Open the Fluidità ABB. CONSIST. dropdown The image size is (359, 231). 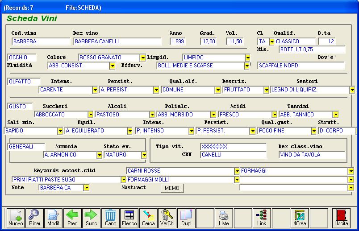pos(112,66)
